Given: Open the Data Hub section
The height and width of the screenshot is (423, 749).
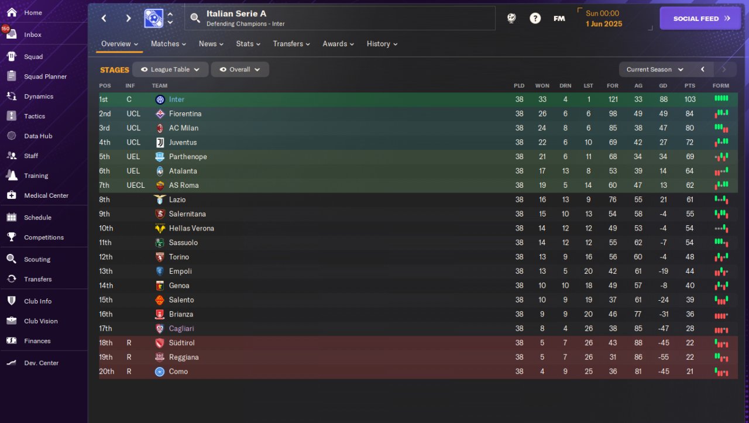Looking at the screenshot, I should pyautogui.click(x=37, y=136).
